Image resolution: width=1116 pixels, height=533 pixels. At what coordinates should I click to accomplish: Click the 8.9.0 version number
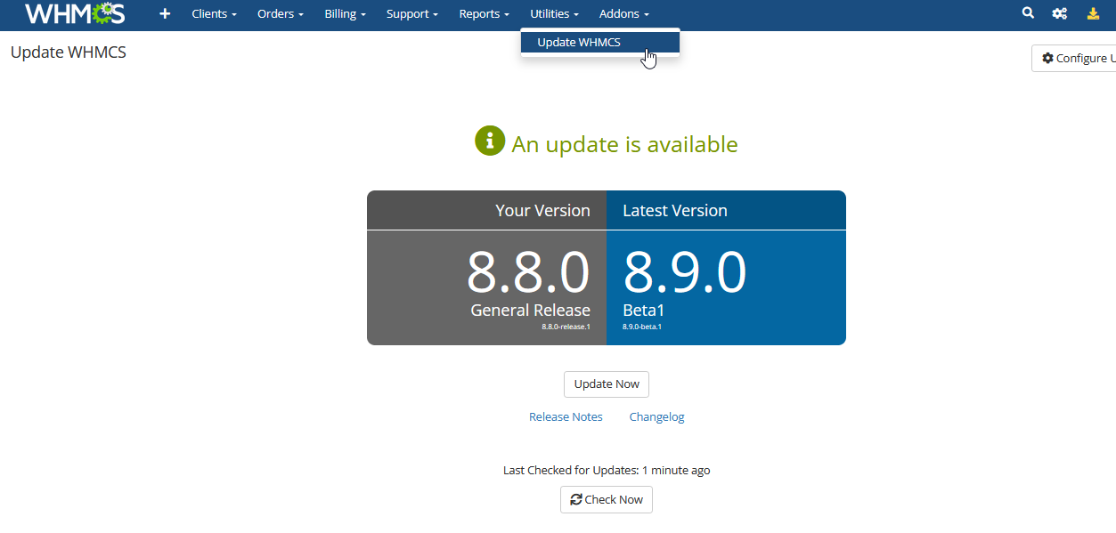click(x=684, y=272)
